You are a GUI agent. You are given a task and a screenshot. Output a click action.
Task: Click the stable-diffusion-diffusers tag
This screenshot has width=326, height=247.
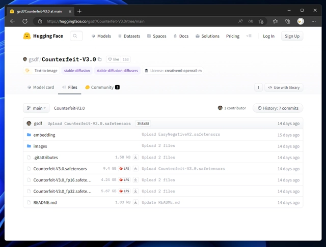117,71
